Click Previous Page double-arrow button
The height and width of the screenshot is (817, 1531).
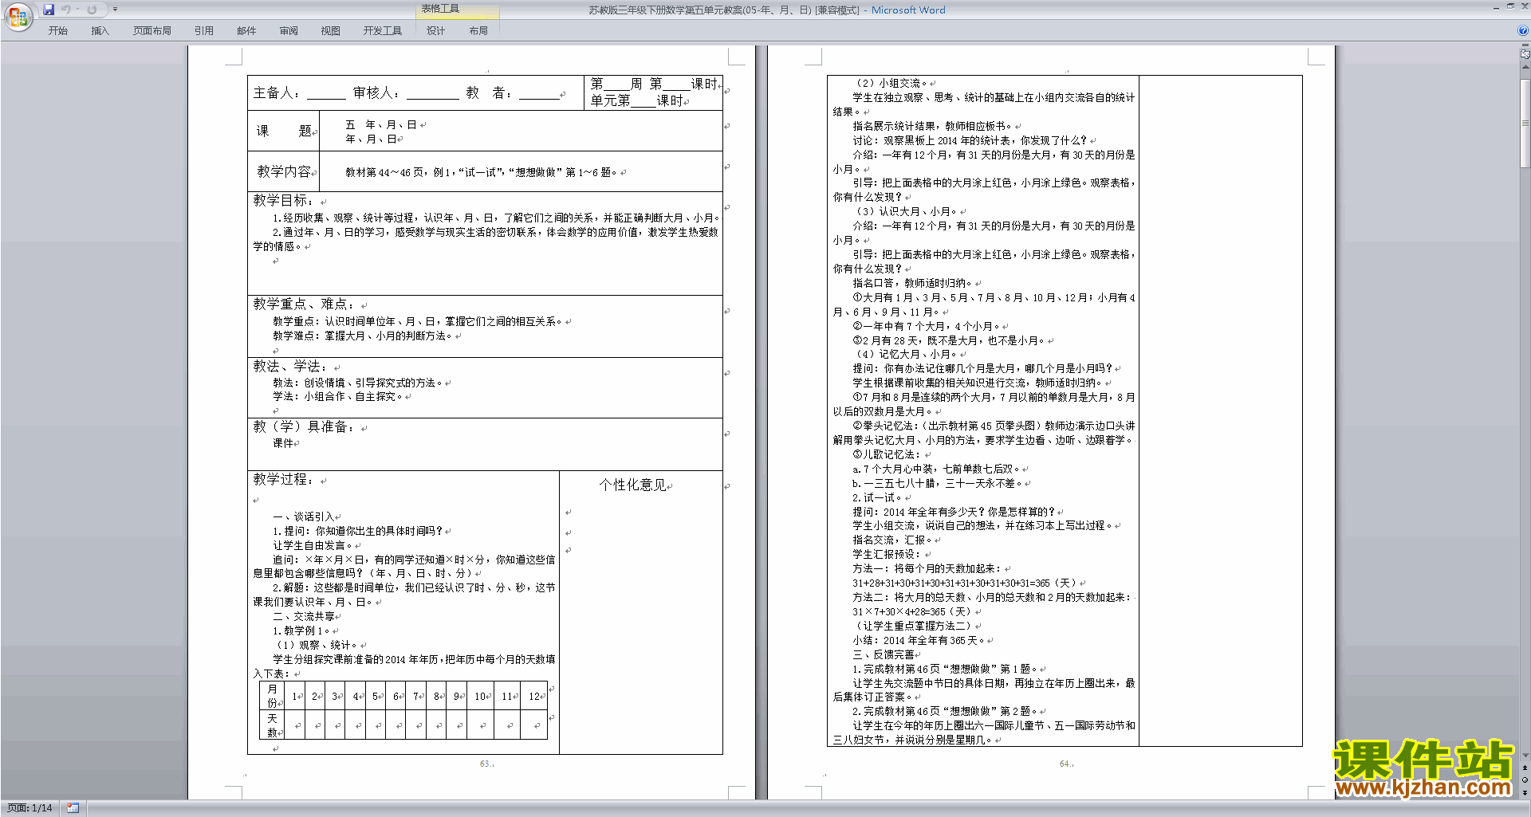pyautogui.click(x=1525, y=768)
